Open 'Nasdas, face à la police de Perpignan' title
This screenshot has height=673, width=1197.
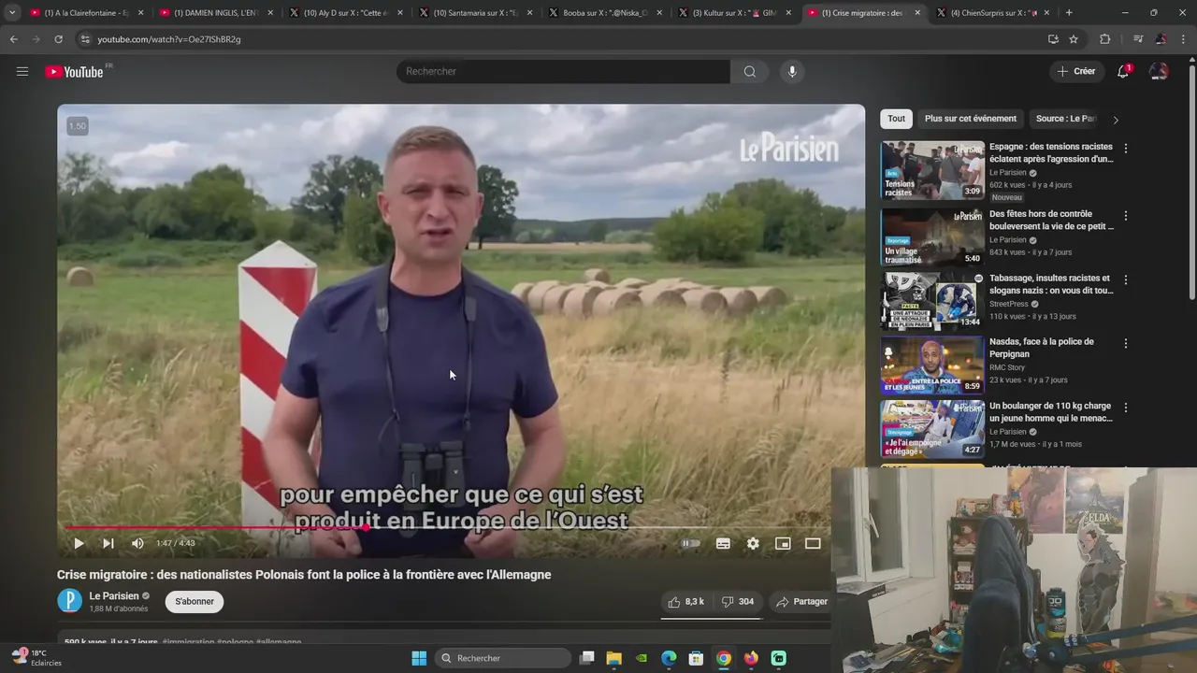1041,348
